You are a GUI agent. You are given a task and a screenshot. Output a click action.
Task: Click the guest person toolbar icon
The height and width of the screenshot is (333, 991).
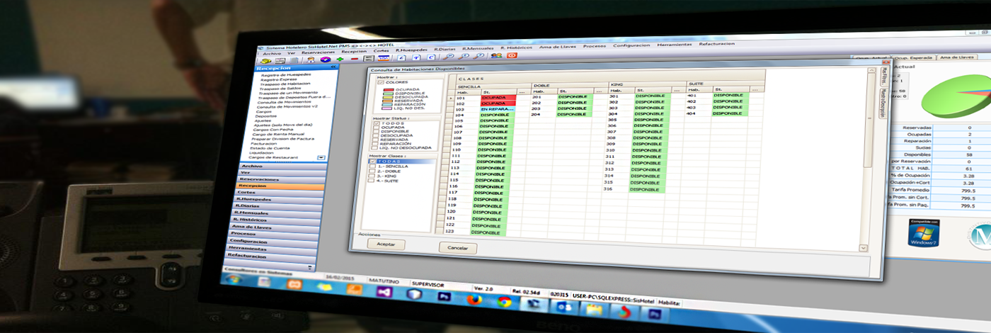tap(311, 60)
